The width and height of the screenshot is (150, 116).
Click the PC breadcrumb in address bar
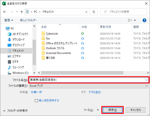[35, 12]
